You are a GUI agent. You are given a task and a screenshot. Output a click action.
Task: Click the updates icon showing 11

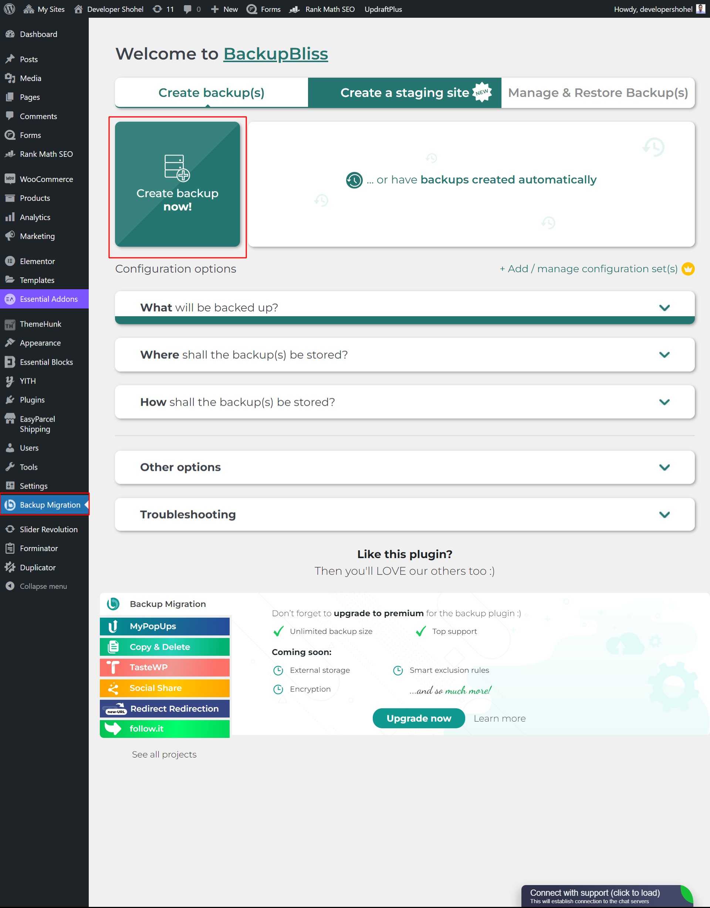point(157,9)
